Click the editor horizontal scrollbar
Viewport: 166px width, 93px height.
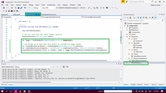pos(58,61)
